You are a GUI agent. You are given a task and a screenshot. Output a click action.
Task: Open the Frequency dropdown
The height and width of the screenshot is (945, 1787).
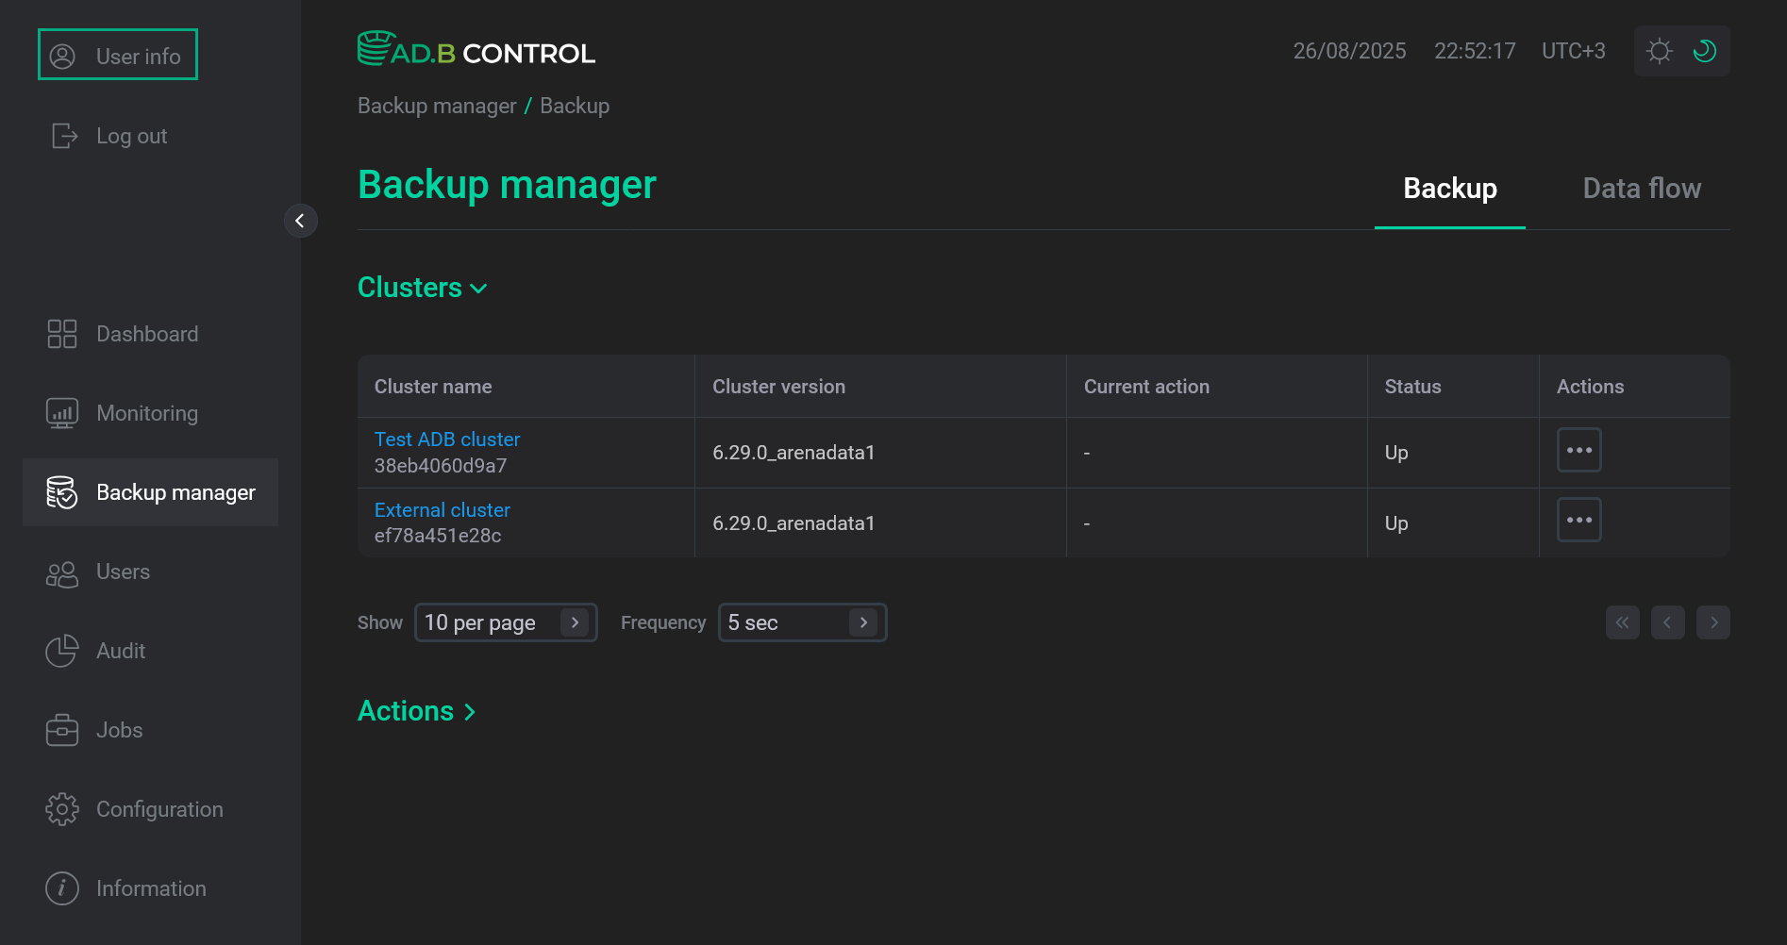point(801,622)
